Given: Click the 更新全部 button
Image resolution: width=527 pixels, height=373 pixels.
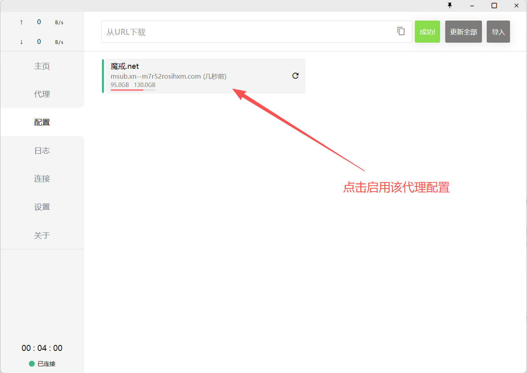Looking at the screenshot, I should coord(463,32).
